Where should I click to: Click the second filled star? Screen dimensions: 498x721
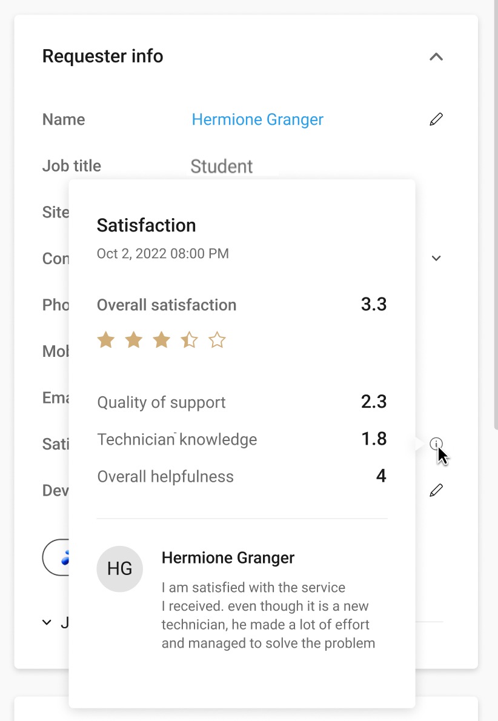[134, 341]
